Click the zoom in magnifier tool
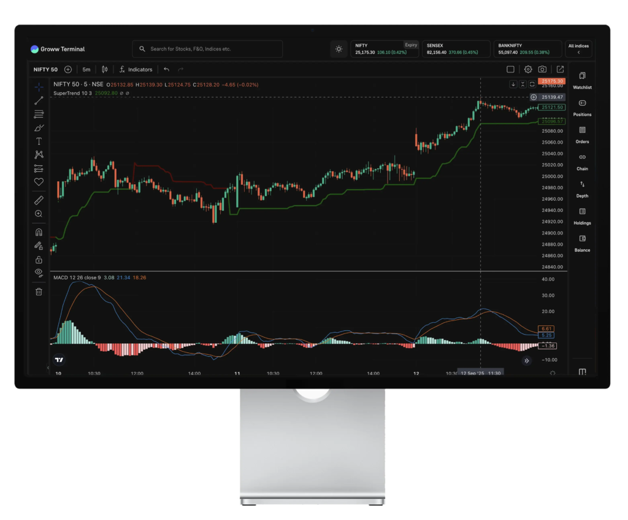This screenshot has width=628, height=520. point(39,214)
